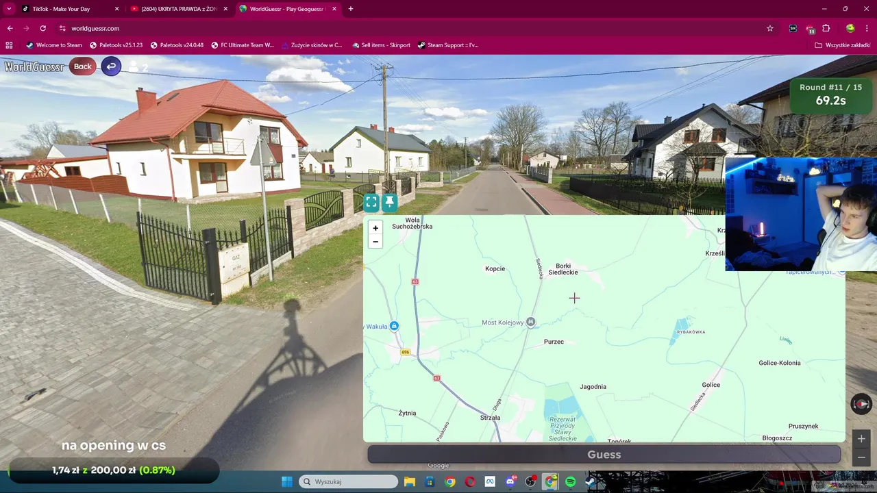Click Golice-Kolonia label on map
Screen dimensions: 877x493
click(x=780, y=363)
